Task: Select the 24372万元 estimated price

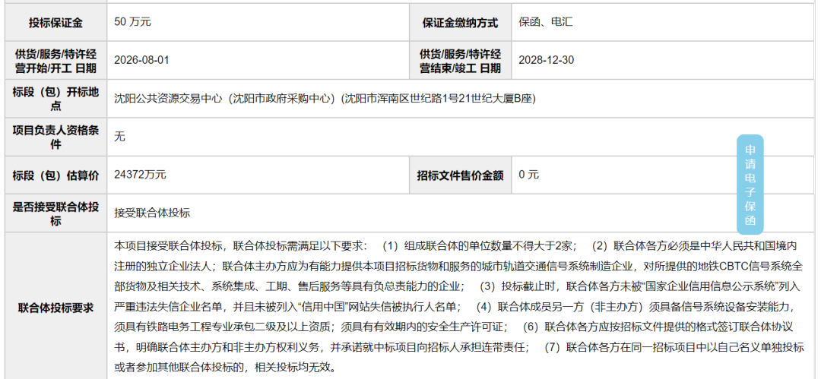Action: (141, 175)
